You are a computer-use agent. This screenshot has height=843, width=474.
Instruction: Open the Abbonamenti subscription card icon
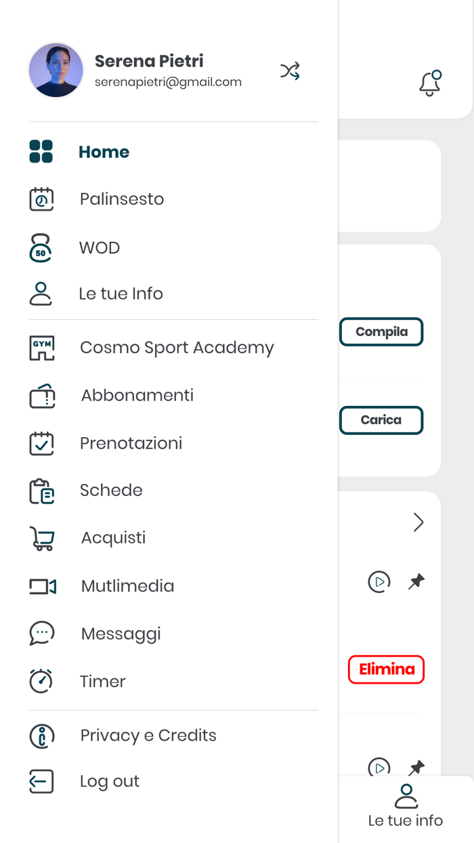tap(41, 395)
